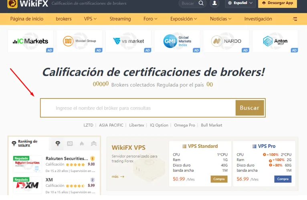Open the Montel Group ad banner
Viewport: 307px width, 200px height.
click(79, 41)
